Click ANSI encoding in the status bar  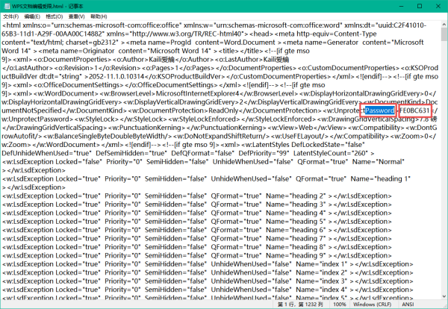point(408,305)
